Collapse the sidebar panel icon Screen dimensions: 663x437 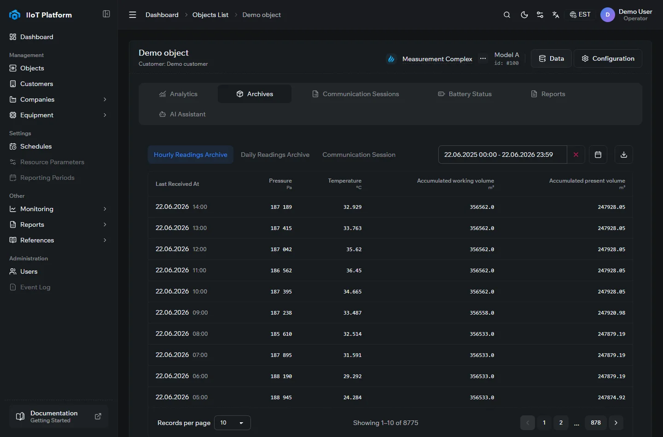106,14
